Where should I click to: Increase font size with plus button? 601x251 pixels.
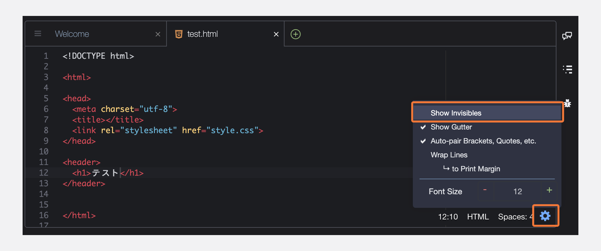point(549,191)
